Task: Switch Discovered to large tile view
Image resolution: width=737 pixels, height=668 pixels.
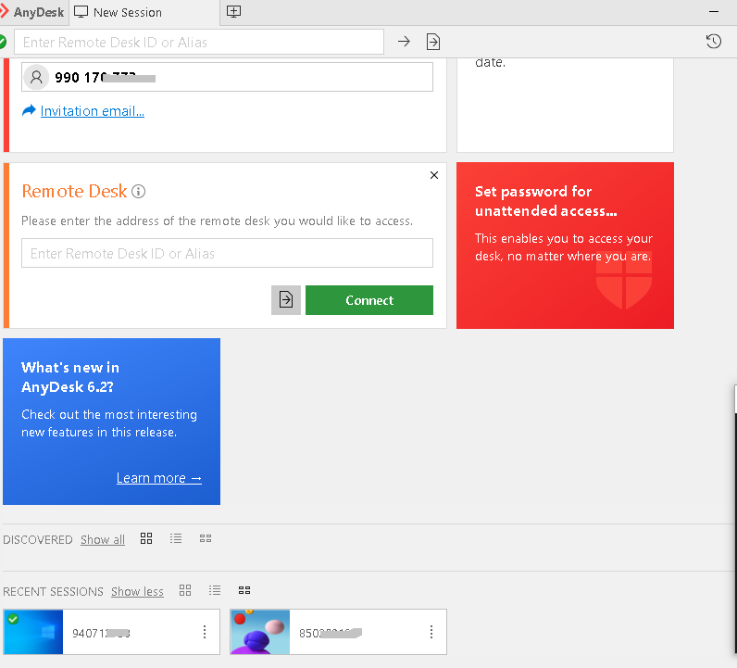Action: pos(146,538)
